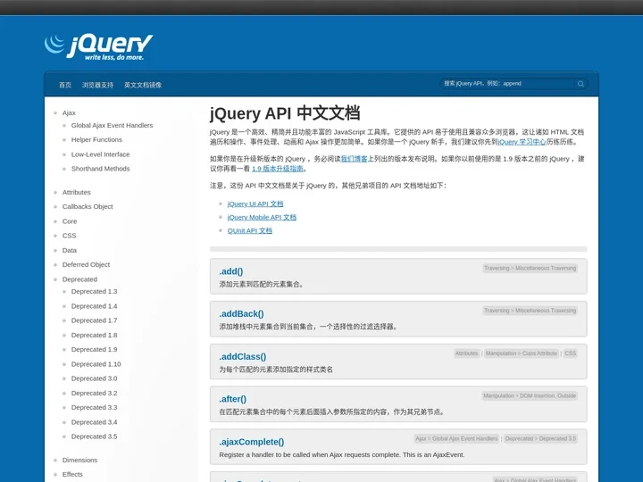Open Deprecated category in sidebar
Viewport: 643px width, 482px height.
click(x=79, y=279)
